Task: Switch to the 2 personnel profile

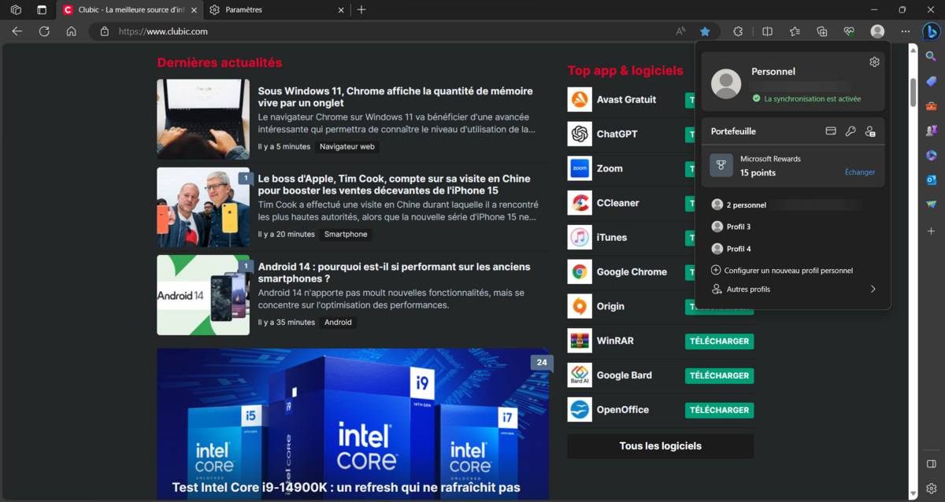Action: [794, 205]
